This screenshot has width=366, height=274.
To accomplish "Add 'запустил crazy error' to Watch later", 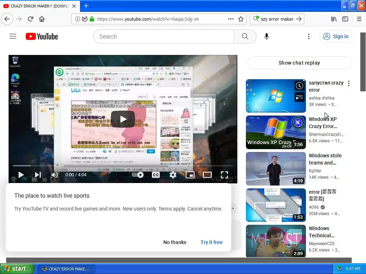I will [299, 86].
